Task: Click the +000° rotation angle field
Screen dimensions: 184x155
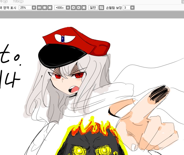Action: (x=60, y=8)
